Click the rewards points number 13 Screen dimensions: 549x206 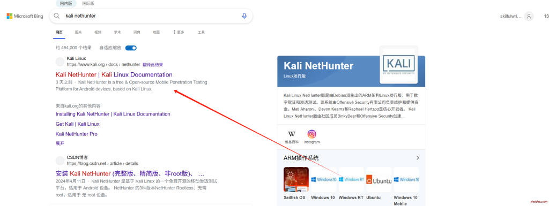(x=546, y=16)
